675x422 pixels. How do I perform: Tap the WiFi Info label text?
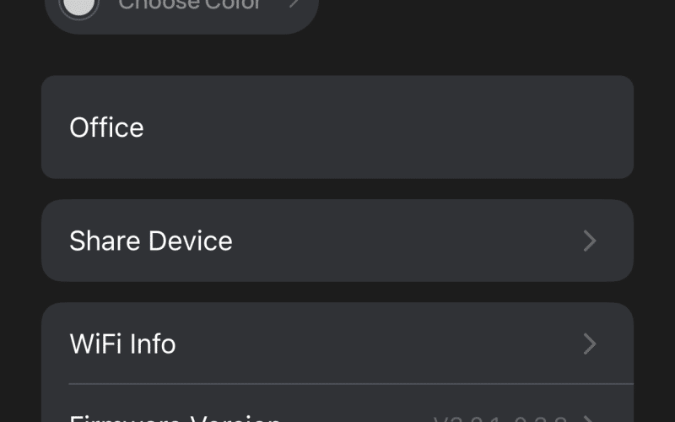[122, 344]
